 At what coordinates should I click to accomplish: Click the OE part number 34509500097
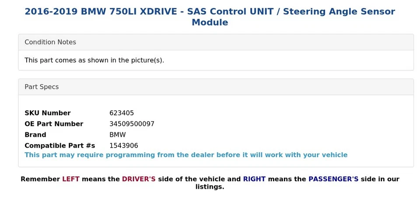tap(132, 124)
